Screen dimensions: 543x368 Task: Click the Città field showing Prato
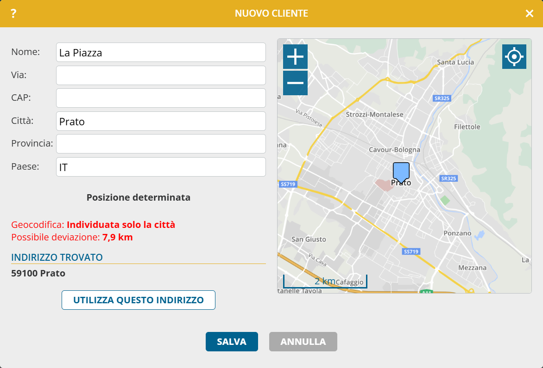[x=161, y=121]
